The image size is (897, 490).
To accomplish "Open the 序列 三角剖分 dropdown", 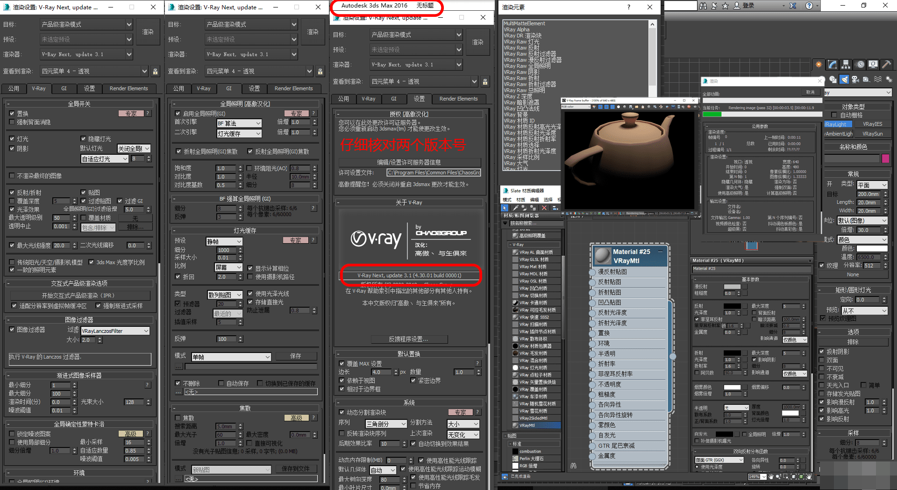I will click(x=386, y=424).
